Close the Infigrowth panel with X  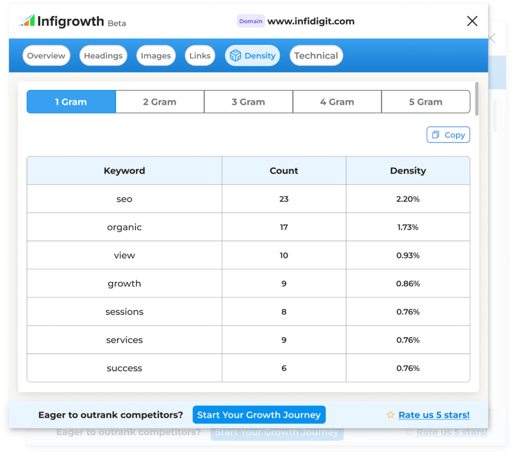pyautogui.click(x=472, y=21)
